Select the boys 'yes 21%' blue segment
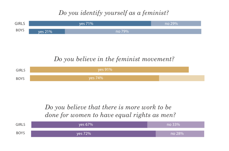 (x=47, y=31)
